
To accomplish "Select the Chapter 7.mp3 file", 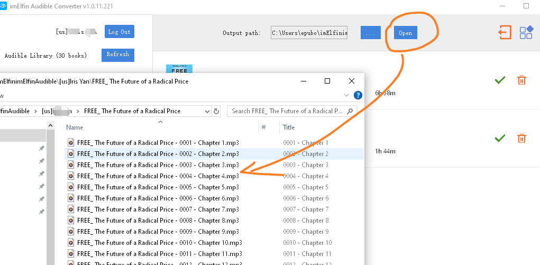I will pos(158,209).
